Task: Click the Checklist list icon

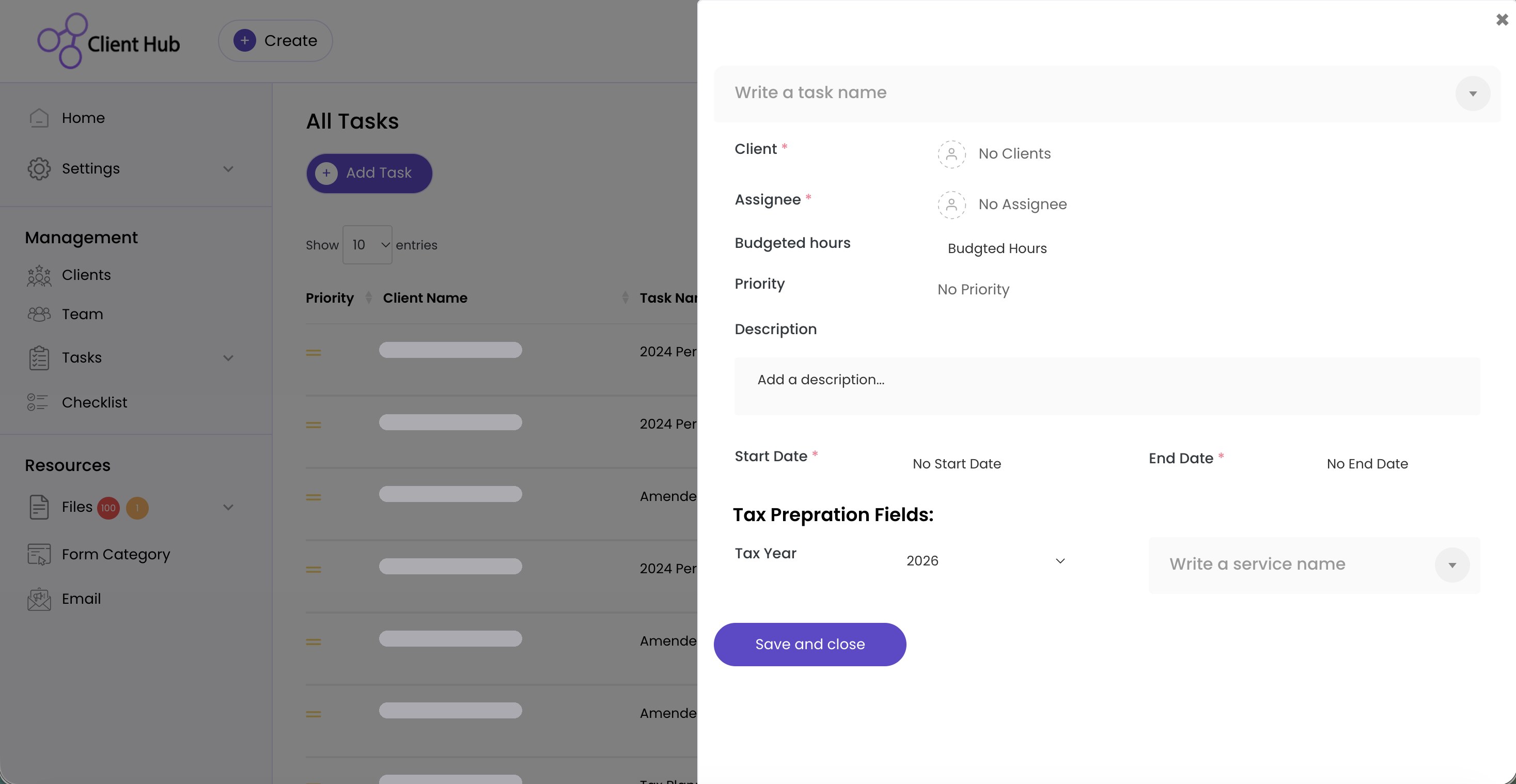Action: (x=38, y=403)
